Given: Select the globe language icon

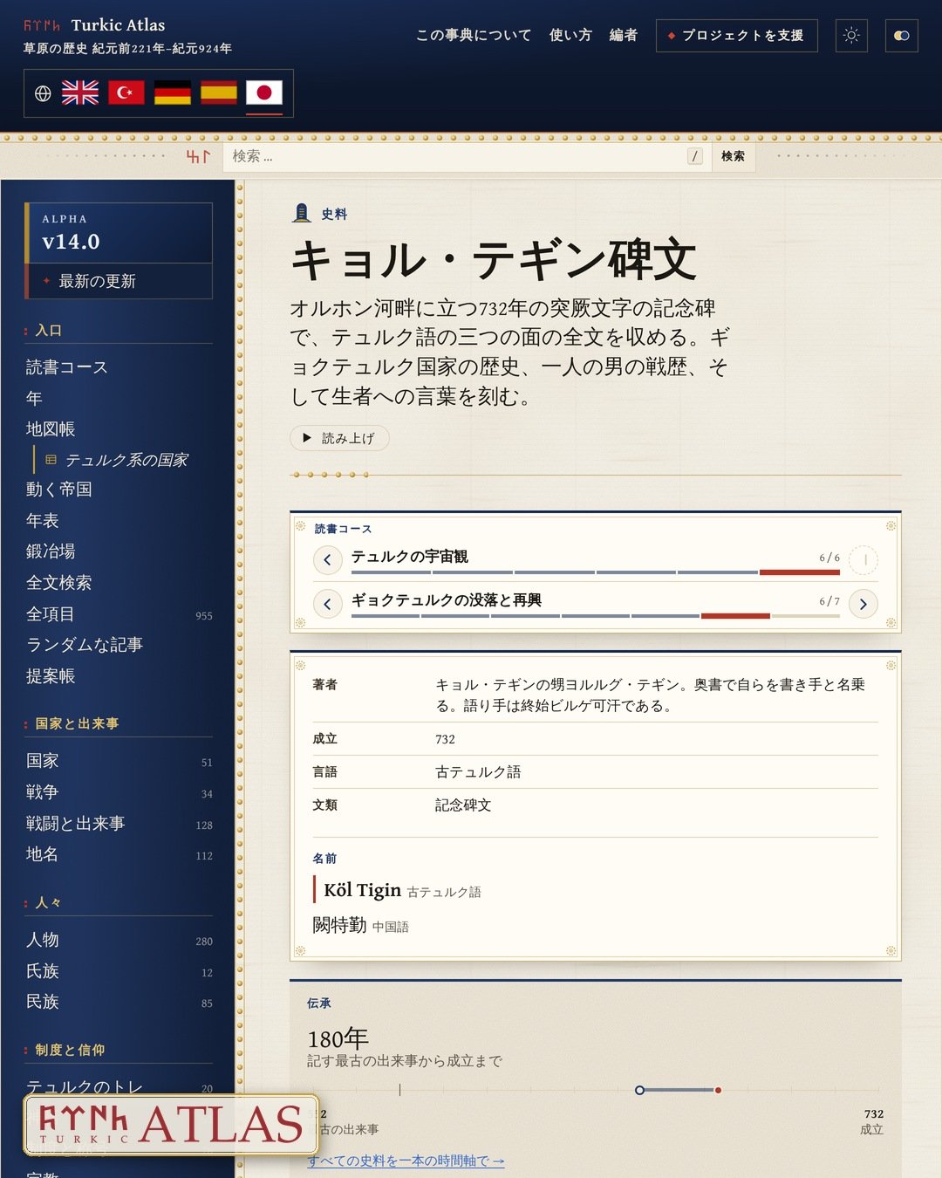Looking at the screenshot, I should (x=43, y=93).
